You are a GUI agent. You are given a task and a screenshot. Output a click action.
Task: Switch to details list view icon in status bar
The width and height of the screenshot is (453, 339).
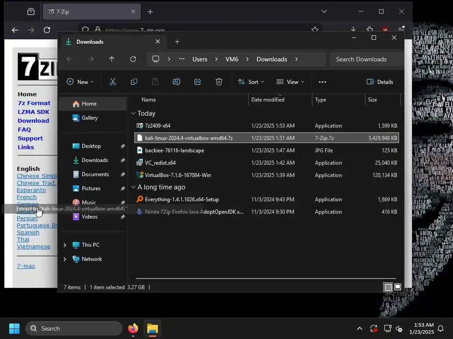click(388, 287)
